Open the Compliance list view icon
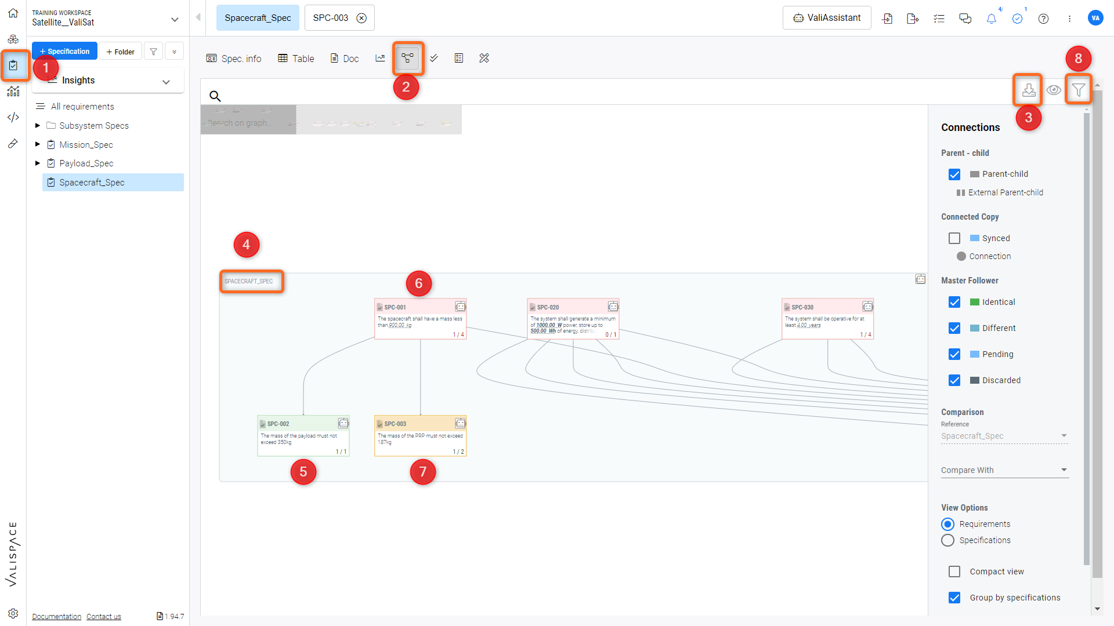The height and width of the screenshot is (626, 1114). [x=459, y=58]
